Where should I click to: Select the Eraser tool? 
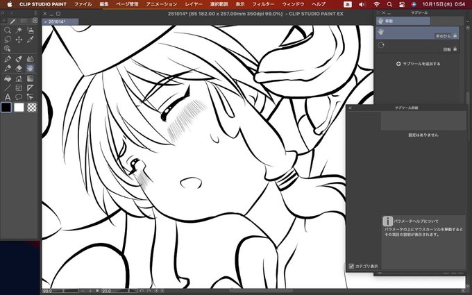click(19, 68)
